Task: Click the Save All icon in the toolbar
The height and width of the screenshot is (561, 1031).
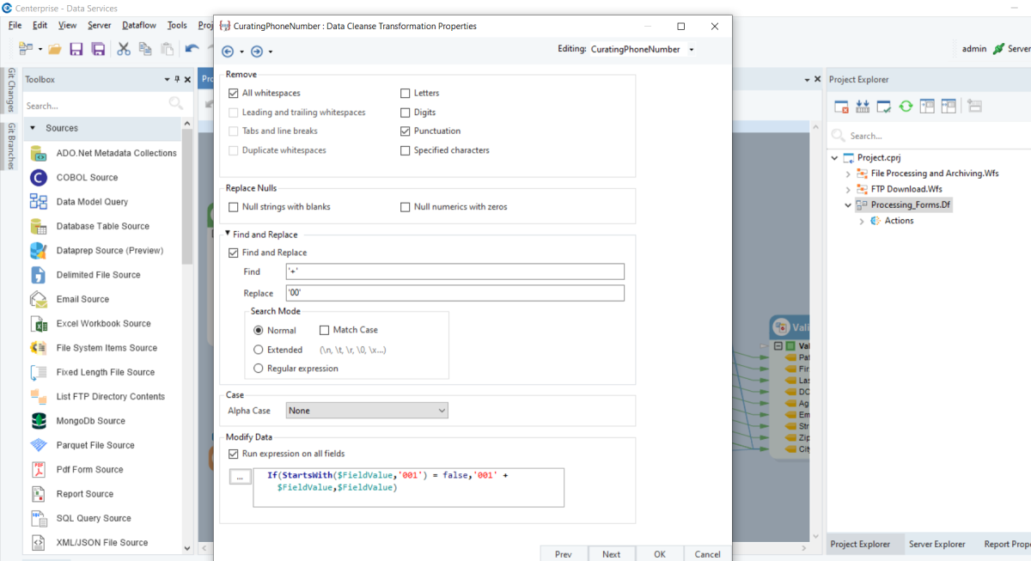Action: (97, 49)
